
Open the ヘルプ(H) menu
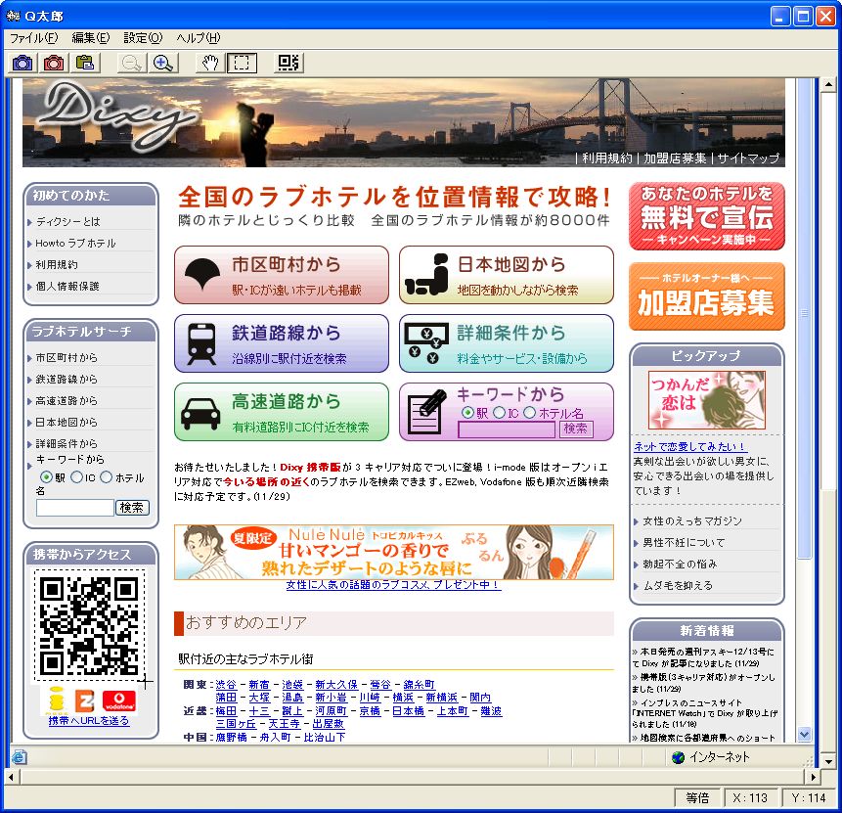tap(199, 38)
